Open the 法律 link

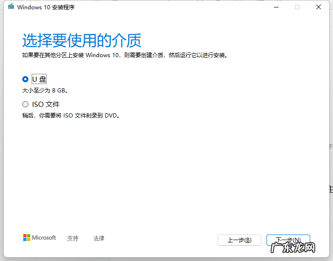99,238
